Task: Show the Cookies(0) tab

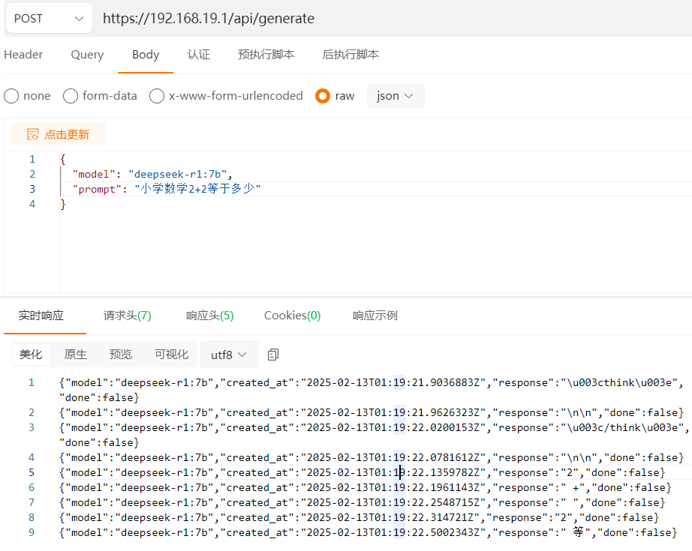Action: click(292, 316)
